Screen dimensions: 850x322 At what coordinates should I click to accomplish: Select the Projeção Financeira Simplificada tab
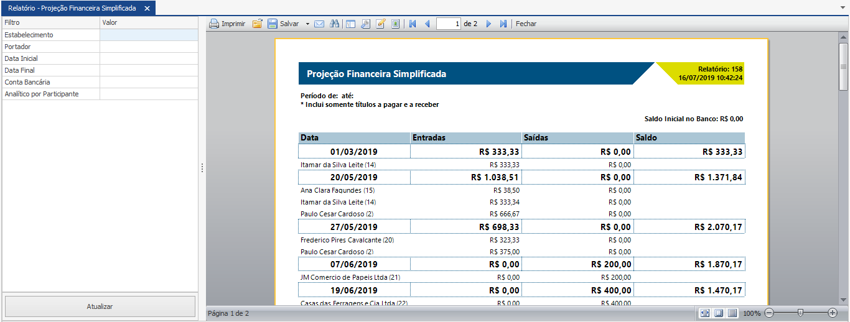tap(72, 8)
